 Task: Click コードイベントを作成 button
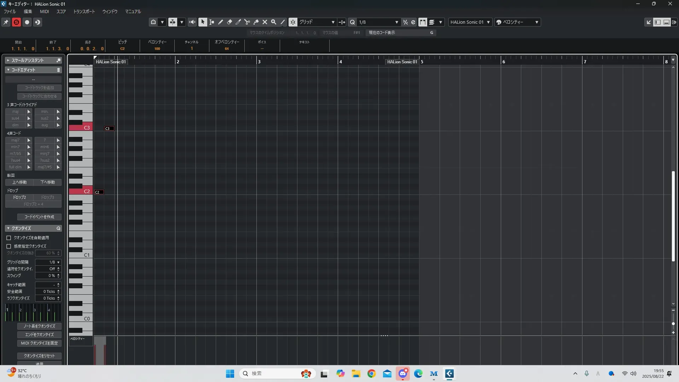tap(39, 217)
